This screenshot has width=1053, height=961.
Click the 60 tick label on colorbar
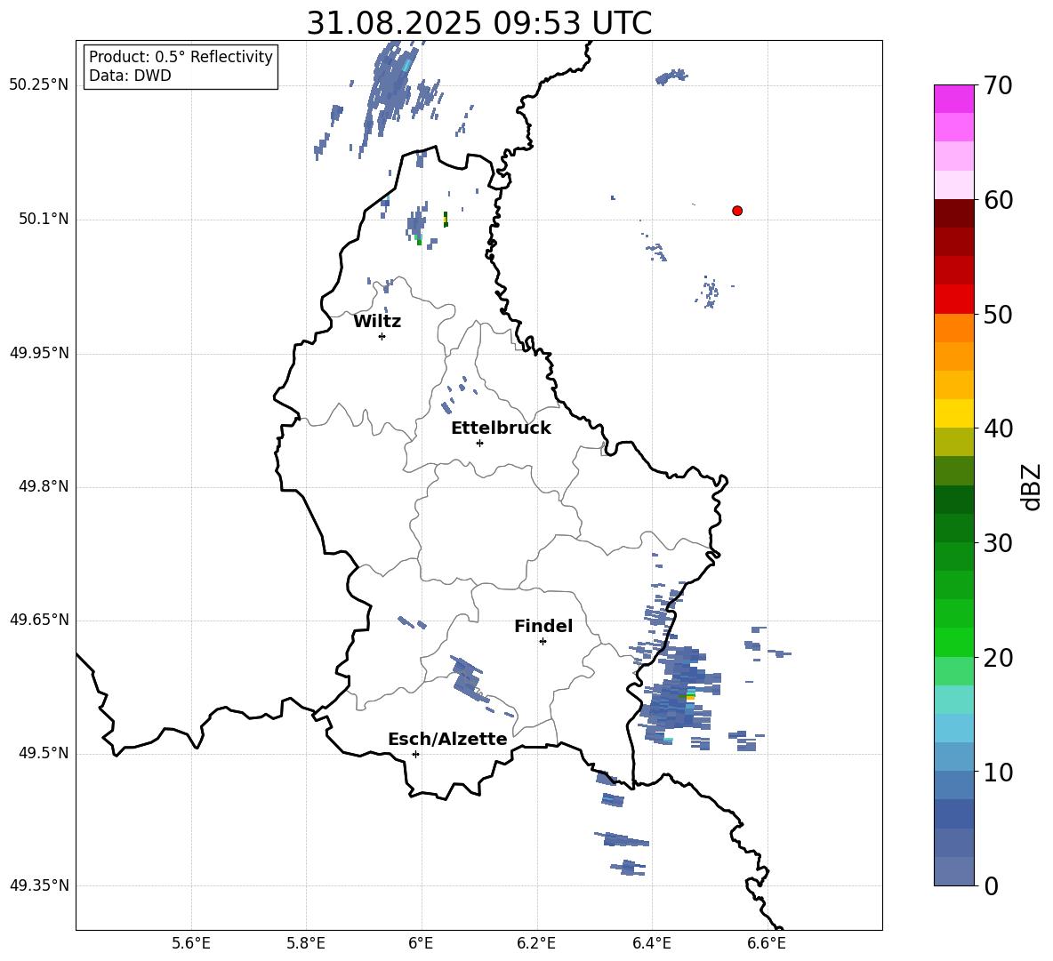(x=998, y=200)
